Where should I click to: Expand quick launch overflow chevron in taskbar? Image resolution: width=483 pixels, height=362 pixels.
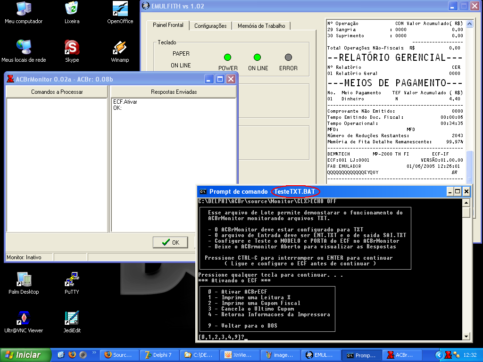click(94, 353)
